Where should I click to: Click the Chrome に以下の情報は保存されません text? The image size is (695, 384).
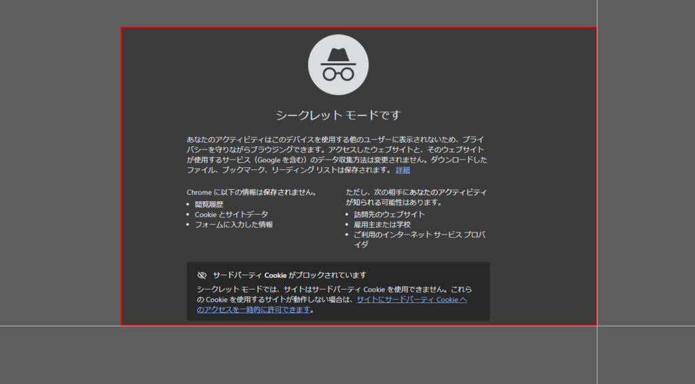click(251, 192)
